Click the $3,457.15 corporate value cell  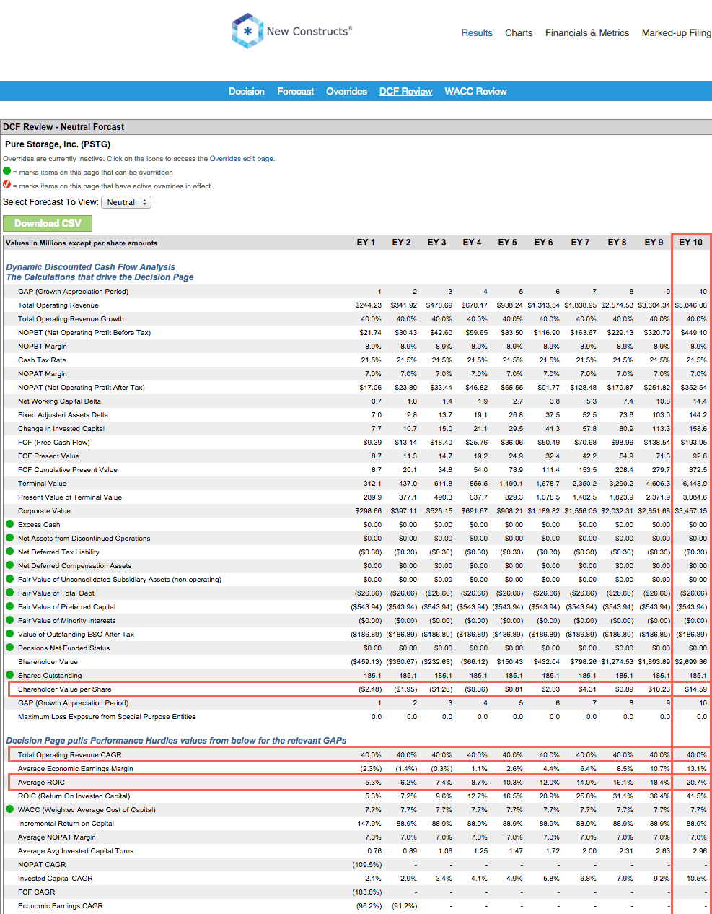(x=691, y=510)
